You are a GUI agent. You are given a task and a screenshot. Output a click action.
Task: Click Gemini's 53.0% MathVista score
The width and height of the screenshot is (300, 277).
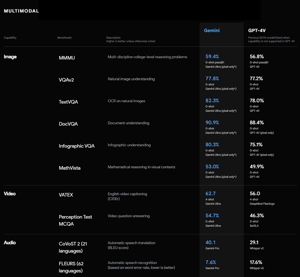pyautogui.click(x=212, y=167)
